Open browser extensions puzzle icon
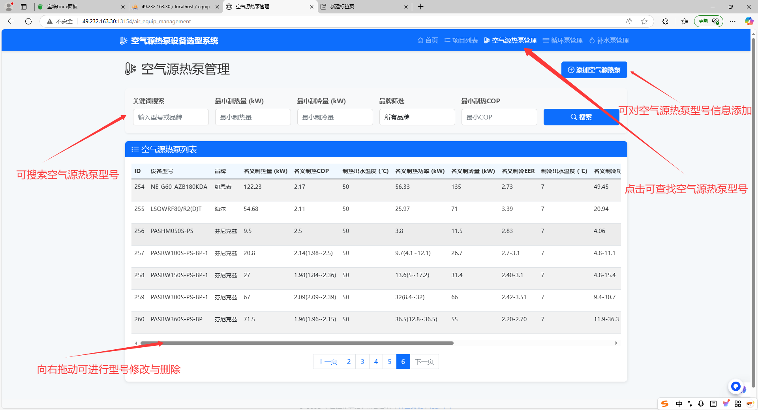 pos(665,21)
